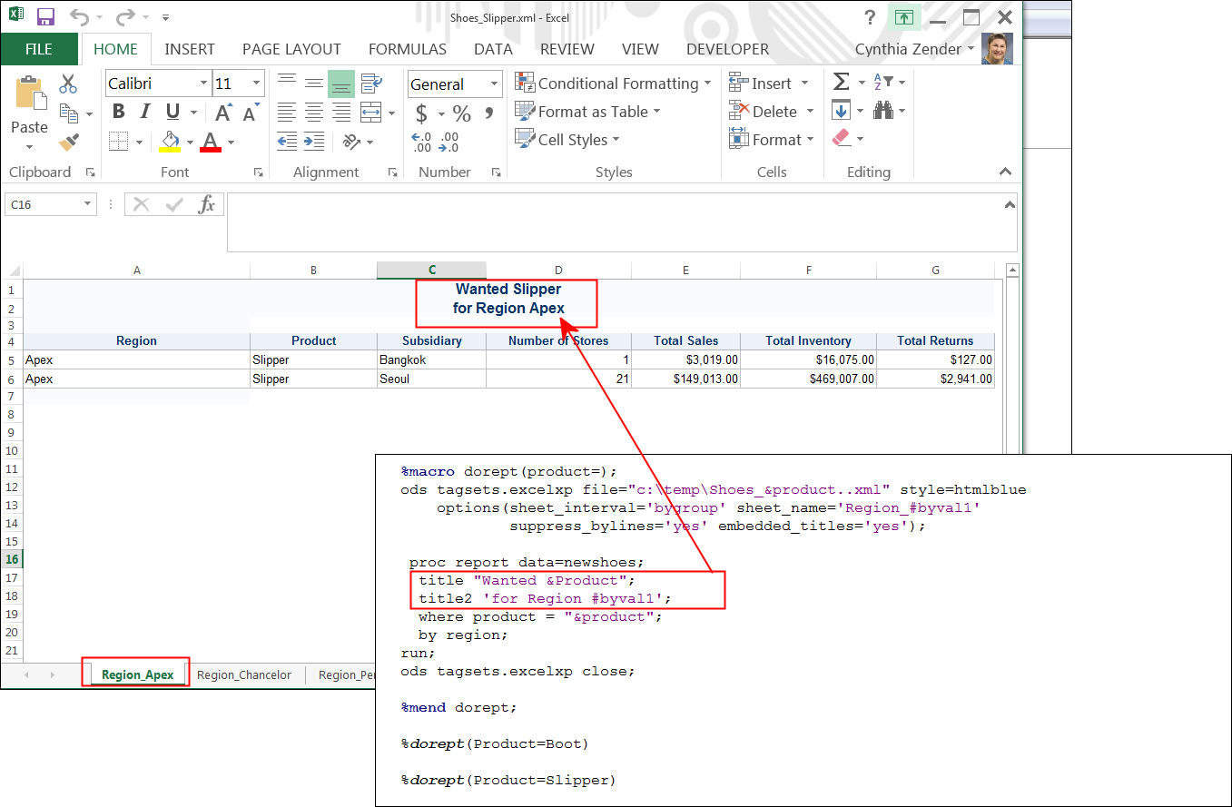Expand the General number format dropdown
Image resolution: width=1232 pixels, height=807 pixels.
(494, 84)
